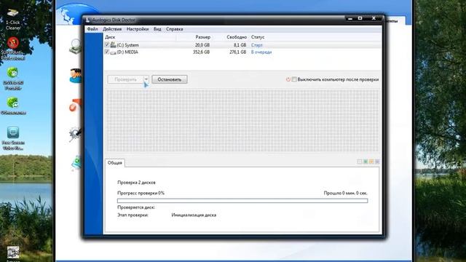466x262 pixels.
Task: Select the (C:) System row name
Action: pos(128,45)
